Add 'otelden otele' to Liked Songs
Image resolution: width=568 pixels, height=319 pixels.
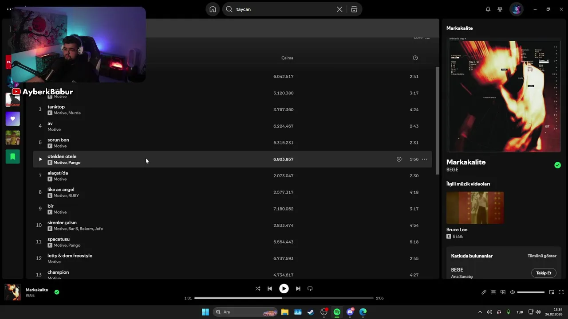coord(399,159)
